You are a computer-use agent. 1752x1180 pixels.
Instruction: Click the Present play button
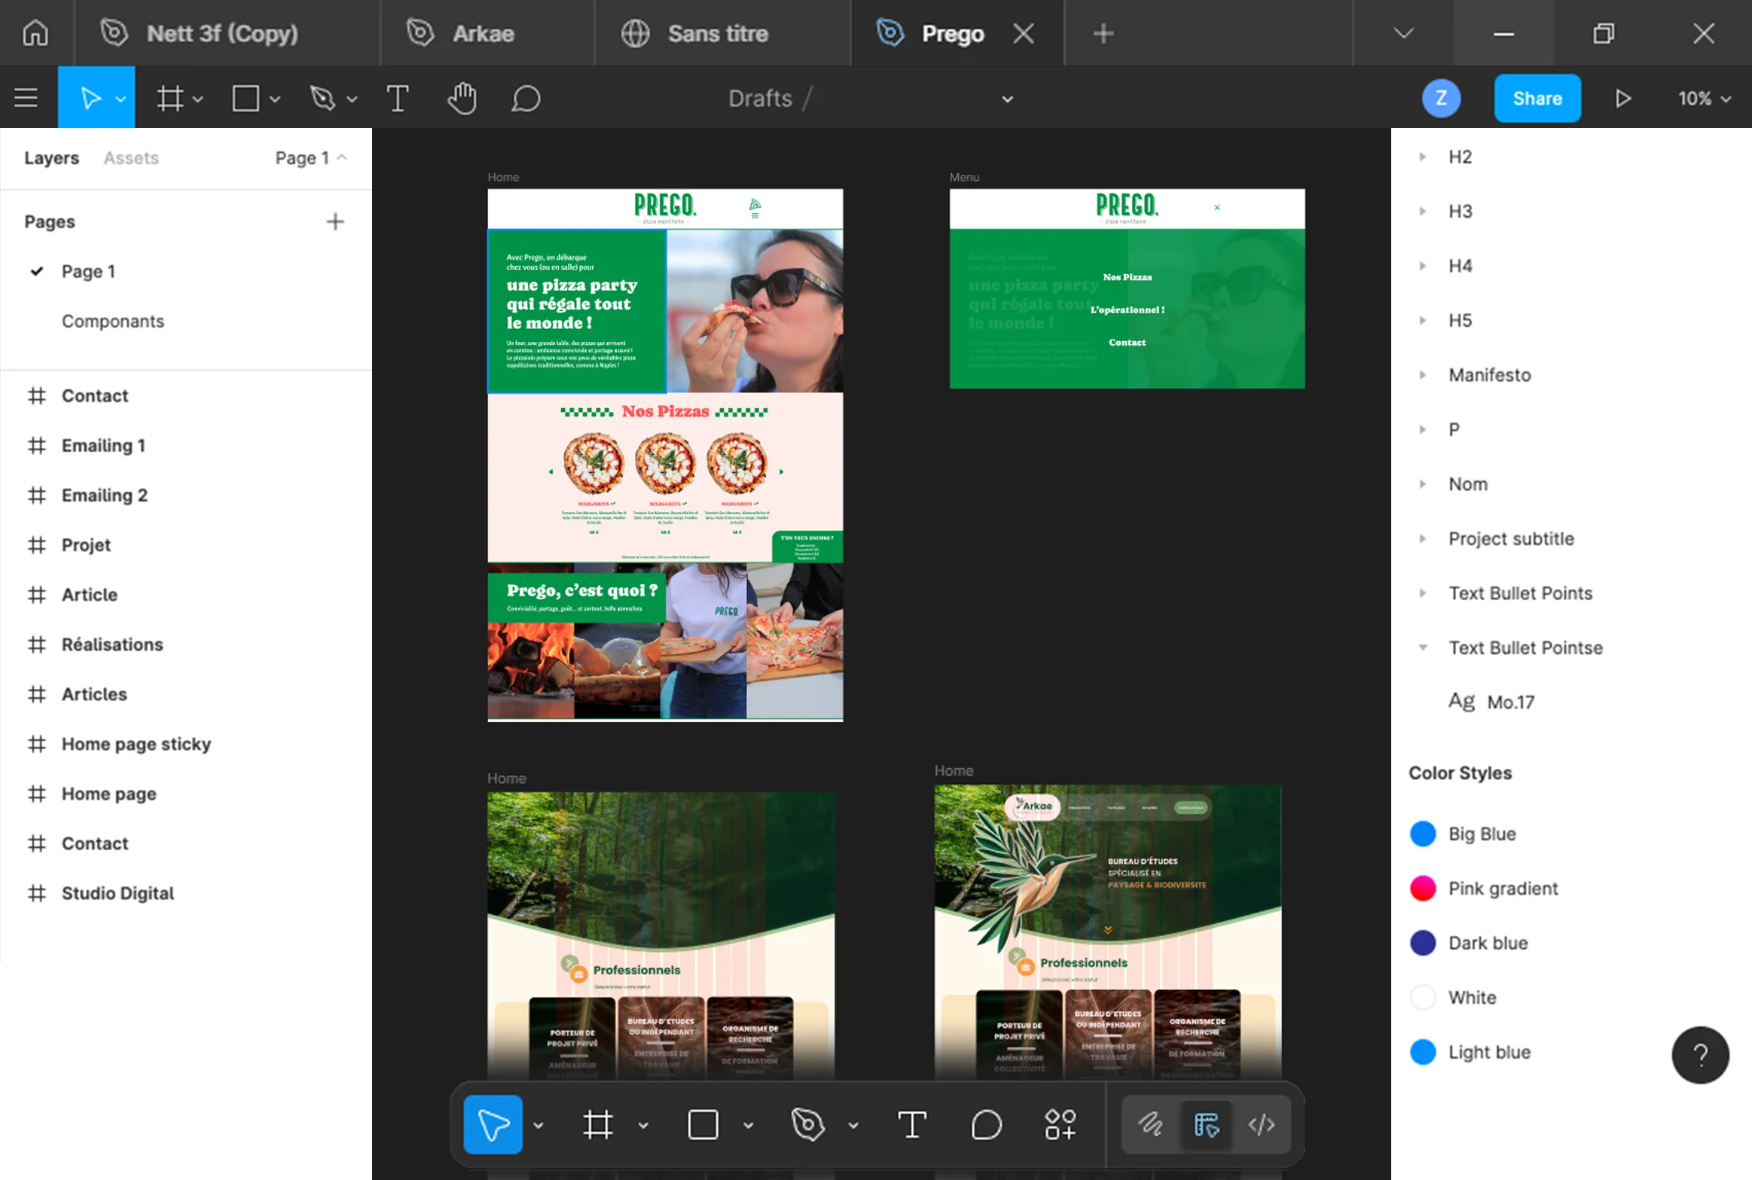(1623, 99)
